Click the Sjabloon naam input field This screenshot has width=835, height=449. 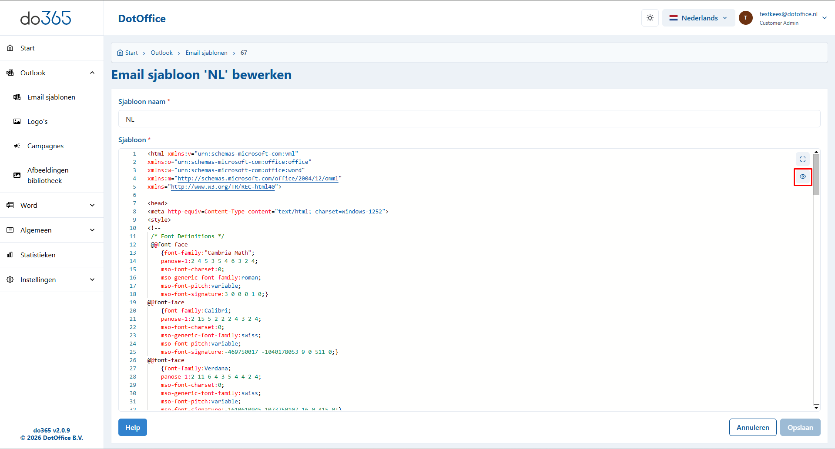point(469,119)
